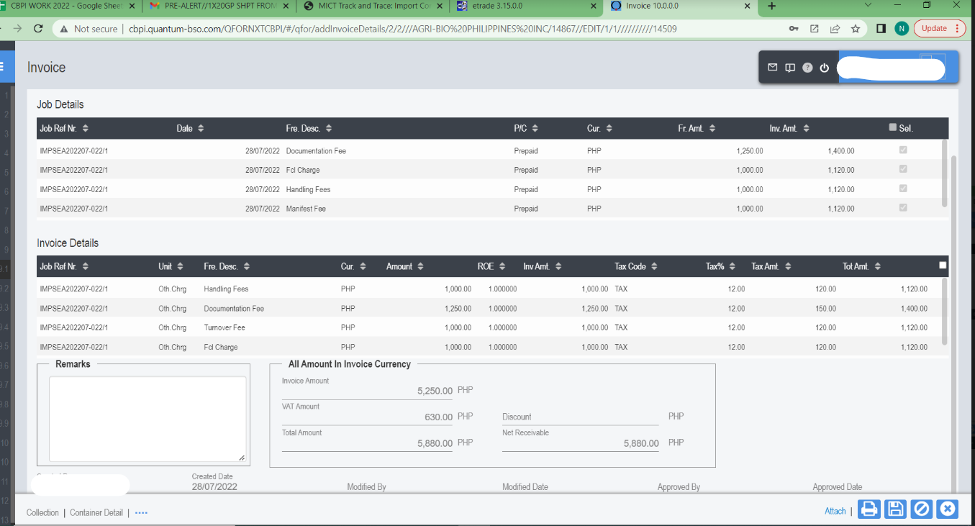Click the open-in-new-window icon in address bar
975x526 pixels.
pos(814,29)
